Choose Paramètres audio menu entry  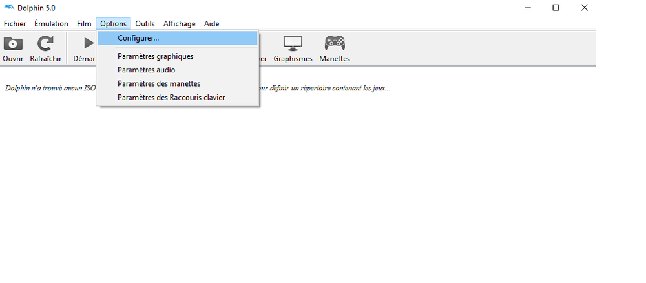pyautogui.click(x=178, y=70)
